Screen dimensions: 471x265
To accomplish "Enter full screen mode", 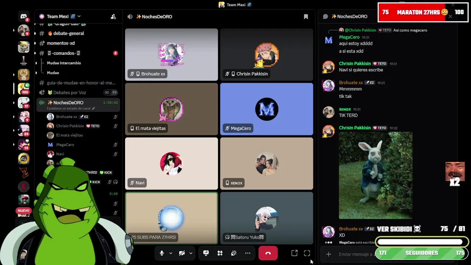I will (x=307, y=253).
